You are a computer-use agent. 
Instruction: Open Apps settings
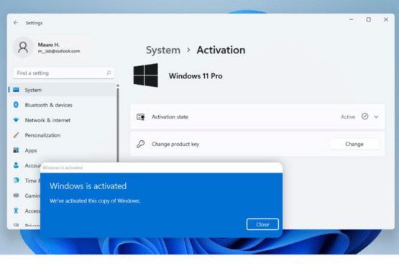(62, 150)
